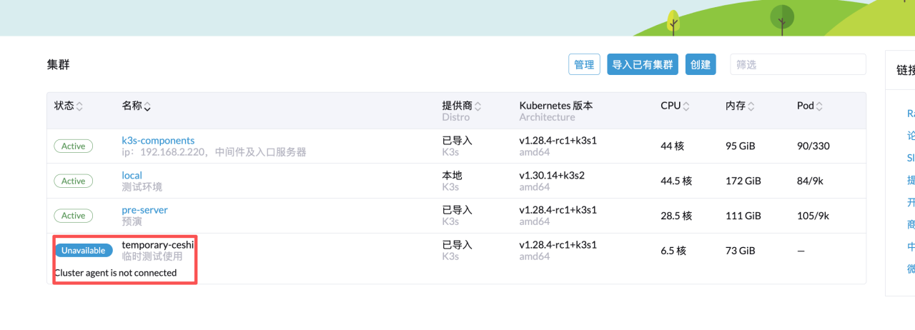Open the local cluster link

[x=132, y=175]
